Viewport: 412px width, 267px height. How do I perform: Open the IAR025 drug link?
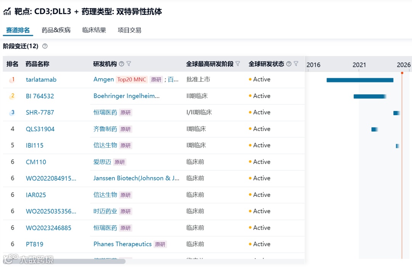point(36,195)
